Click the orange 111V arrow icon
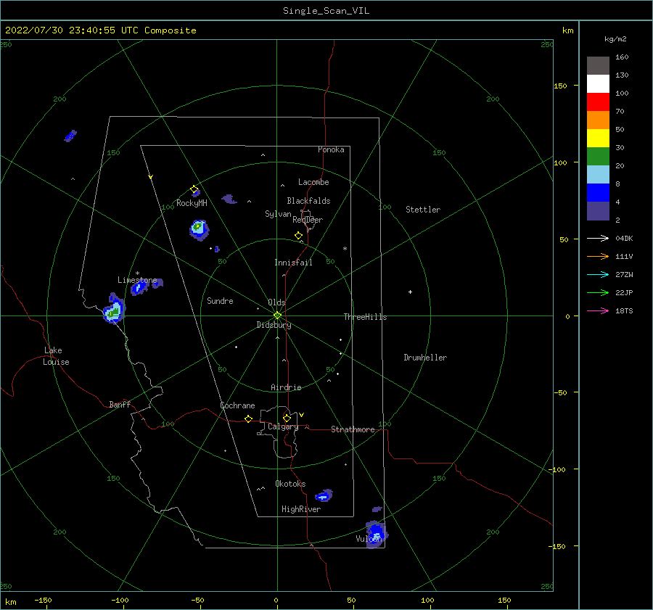The width and height of the screenshot is (653, 610). coord(598,257)
